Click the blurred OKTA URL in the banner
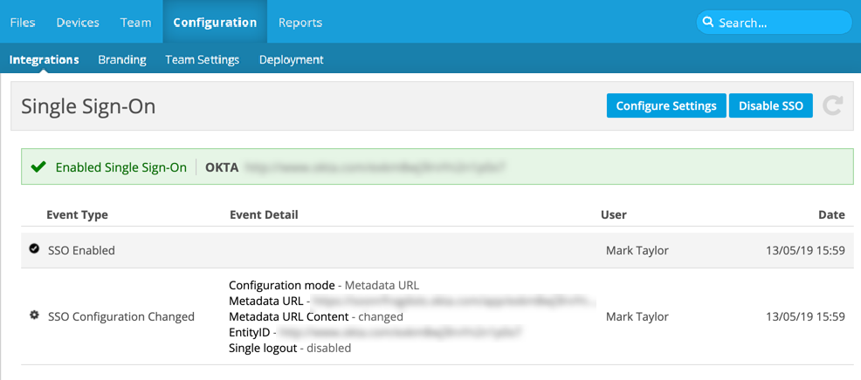Viewport: 861px width, 380px height. click(374, 167)
